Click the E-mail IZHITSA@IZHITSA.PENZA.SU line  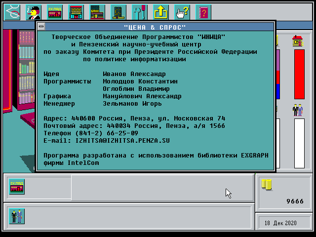point(107,141)
